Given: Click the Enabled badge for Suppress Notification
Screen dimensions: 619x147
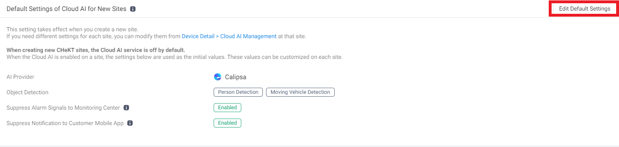Looking at the screenshot, I should tap(227, 123).
